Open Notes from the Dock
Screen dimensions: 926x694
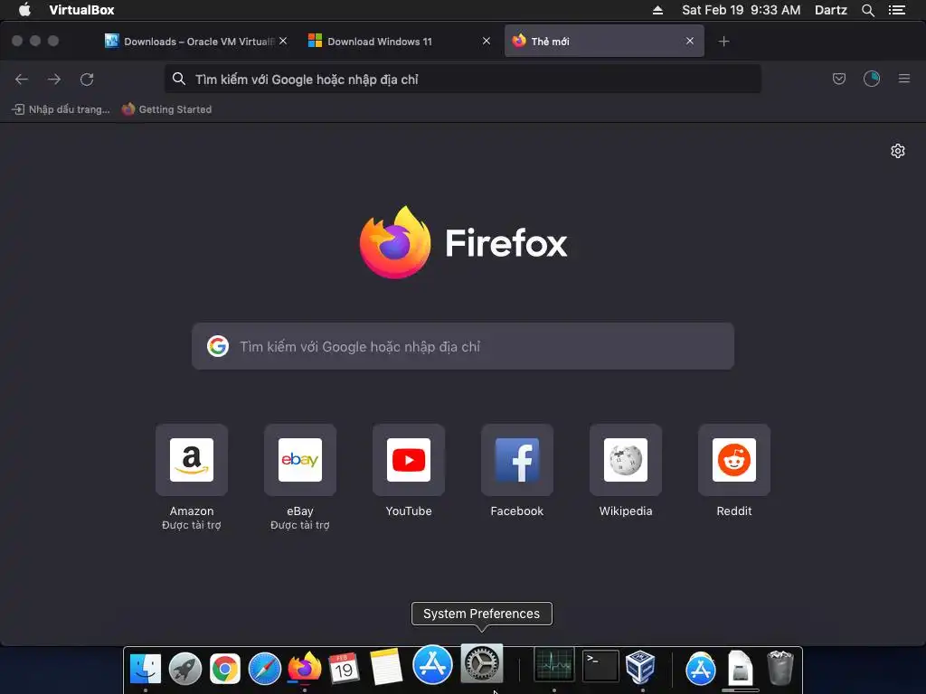(385, 667)
